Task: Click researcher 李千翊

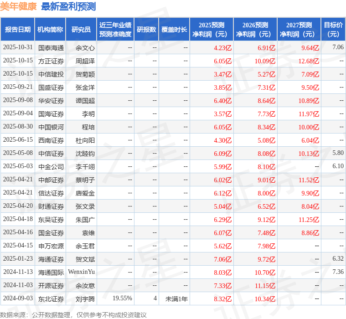Action: (85, 167)
